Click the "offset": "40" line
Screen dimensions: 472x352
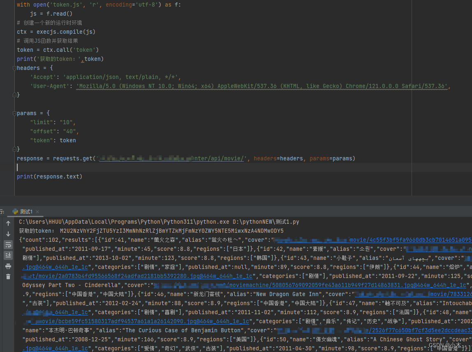click(54, 131)
